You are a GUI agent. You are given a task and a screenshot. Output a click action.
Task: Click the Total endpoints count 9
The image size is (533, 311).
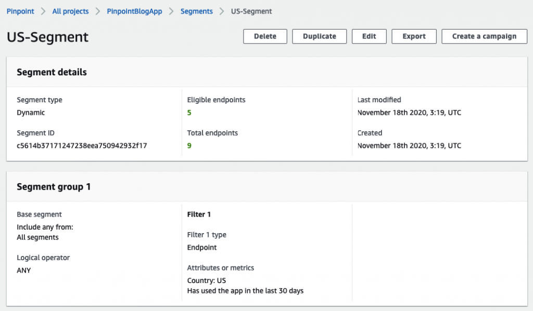189,146
